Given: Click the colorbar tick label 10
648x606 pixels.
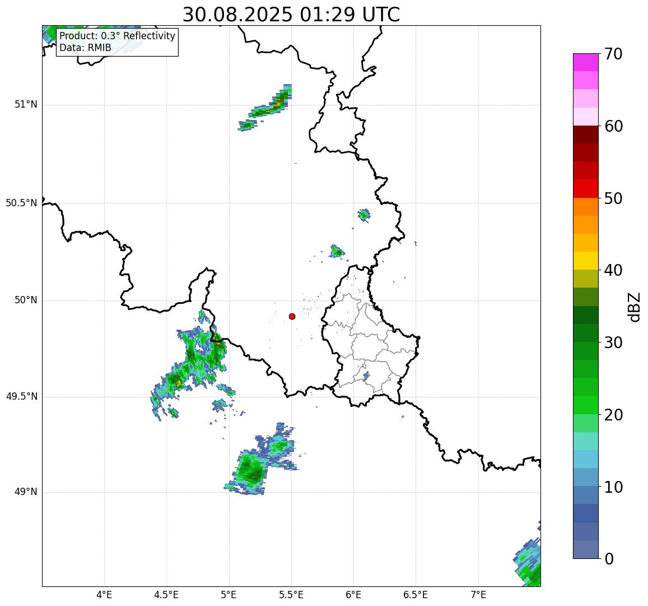Looking at the screenshot, I should [x=613, y=487].
